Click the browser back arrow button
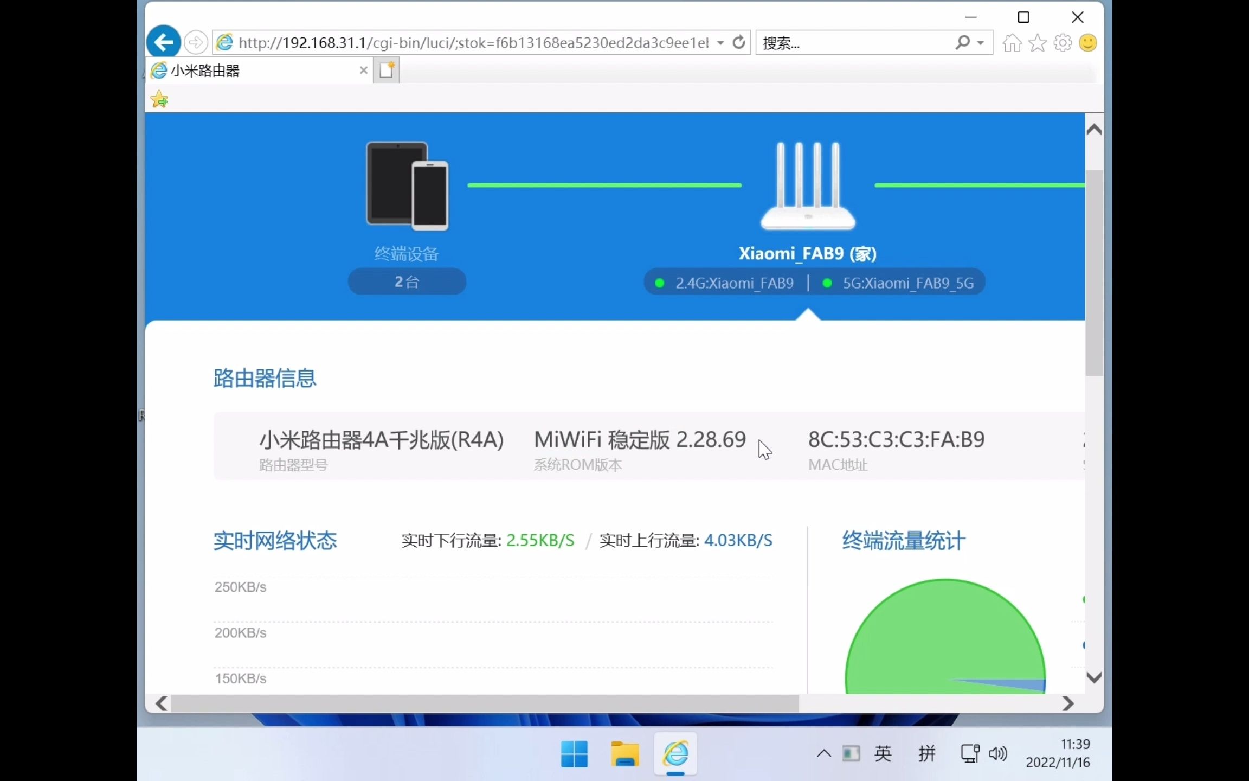Viewport: 1249px width, 781px height. [163, 42]
